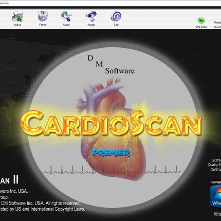The height and width of the screenshot is (221, 221).
Task: Click the blue PREMIER label
Action: point(111,153)
